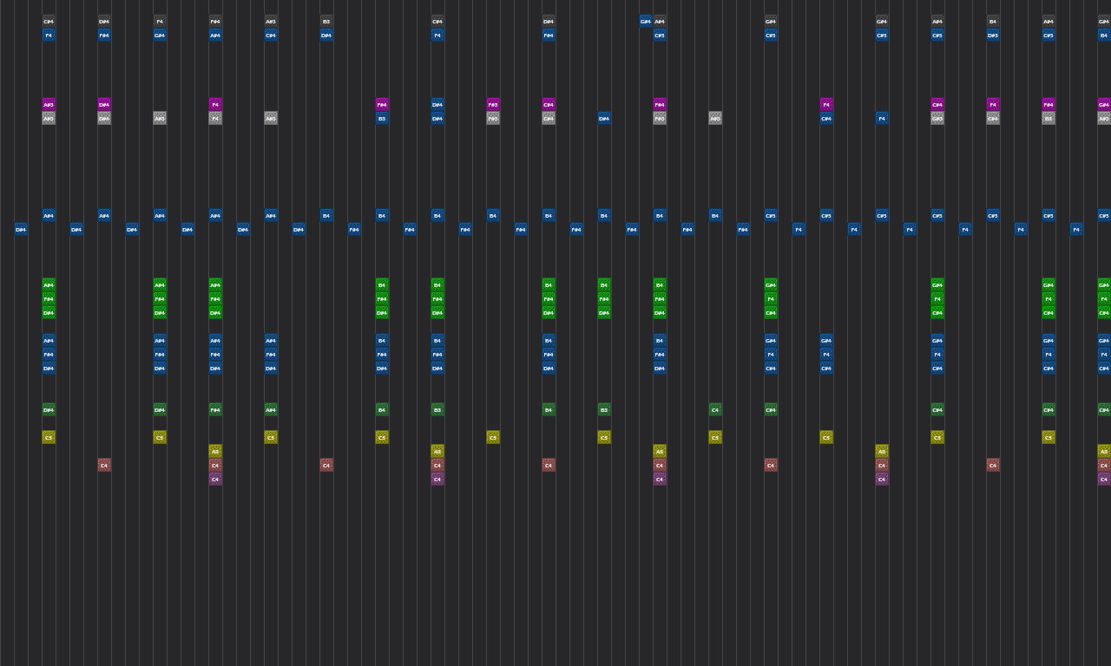The height and width of the screenshot is (666, 1111).
Task: Select the yellow A3 note above a red C4
Action: click(214, 451)
